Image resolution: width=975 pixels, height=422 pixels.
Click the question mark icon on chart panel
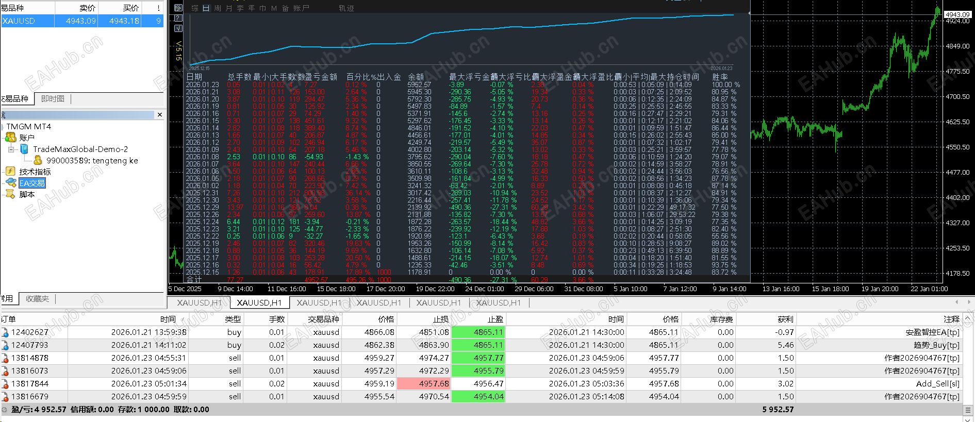(178, 18)
